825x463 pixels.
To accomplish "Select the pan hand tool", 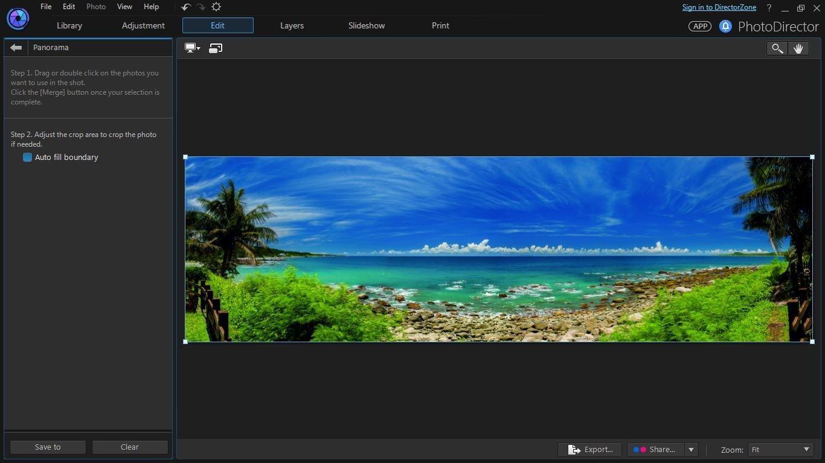I will [x=798, y=48].
